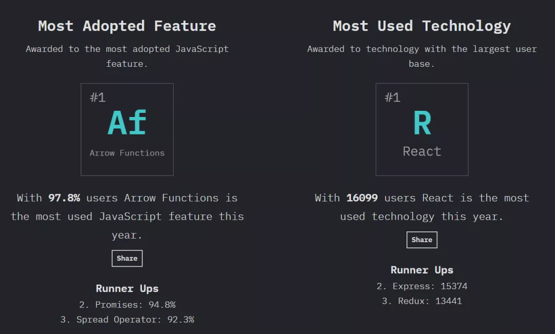
Task: Click the bold 16099 user count
Action: [x=362, y=198]
